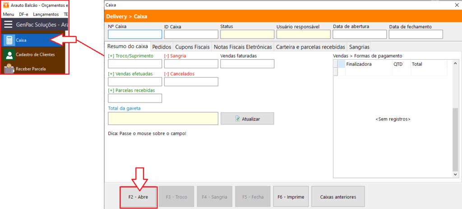Click the Nº Caixa input field
462x209 pixels.
tap(135, 35)
